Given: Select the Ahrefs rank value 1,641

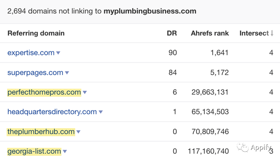Looking at the screenshot, I should point(219,53).
